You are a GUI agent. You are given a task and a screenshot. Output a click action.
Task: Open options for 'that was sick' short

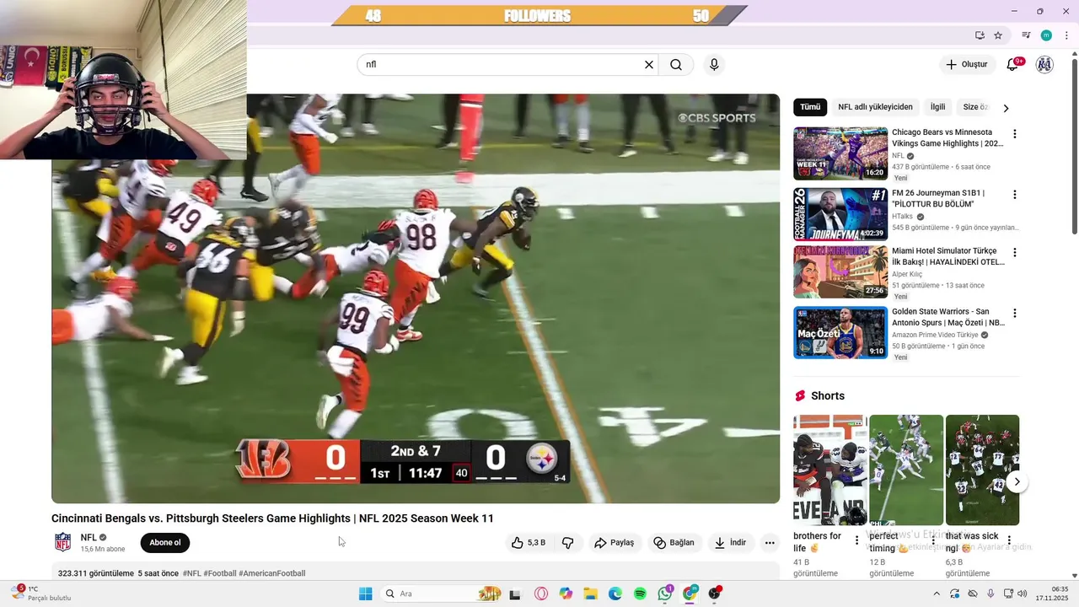click(x=1010, y=540)
